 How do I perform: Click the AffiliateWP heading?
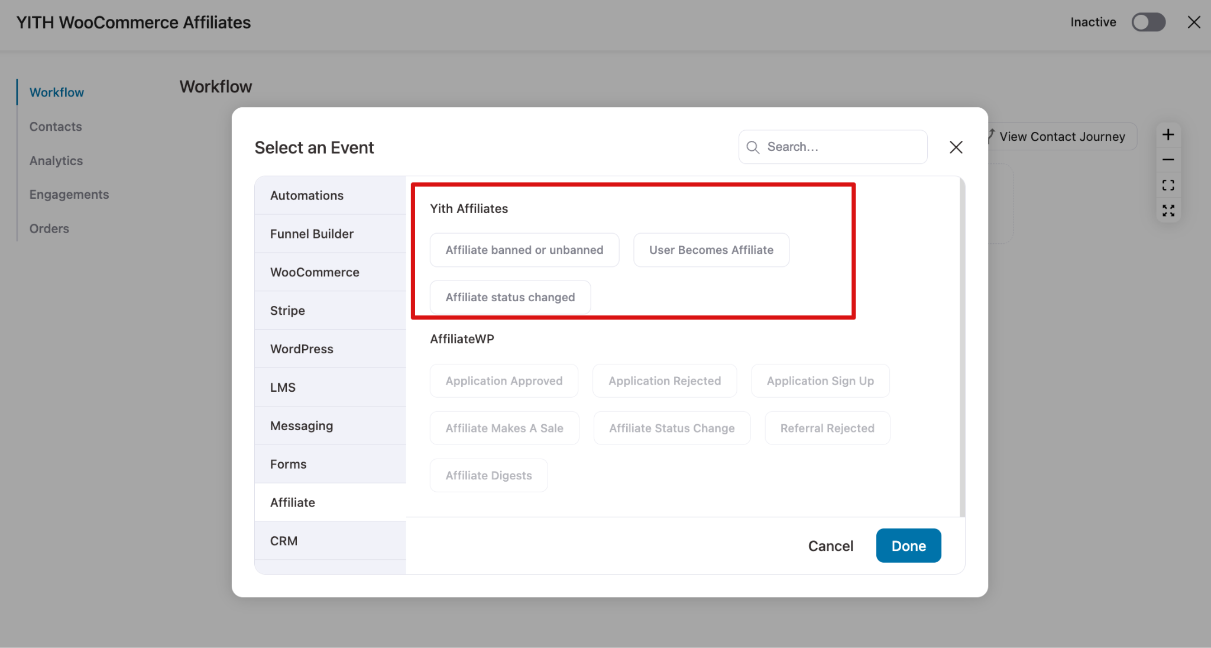point(462,339)
